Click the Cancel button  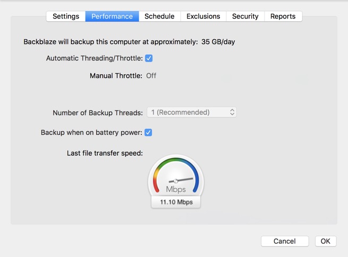pyautogui.click(x=285, y=241)
